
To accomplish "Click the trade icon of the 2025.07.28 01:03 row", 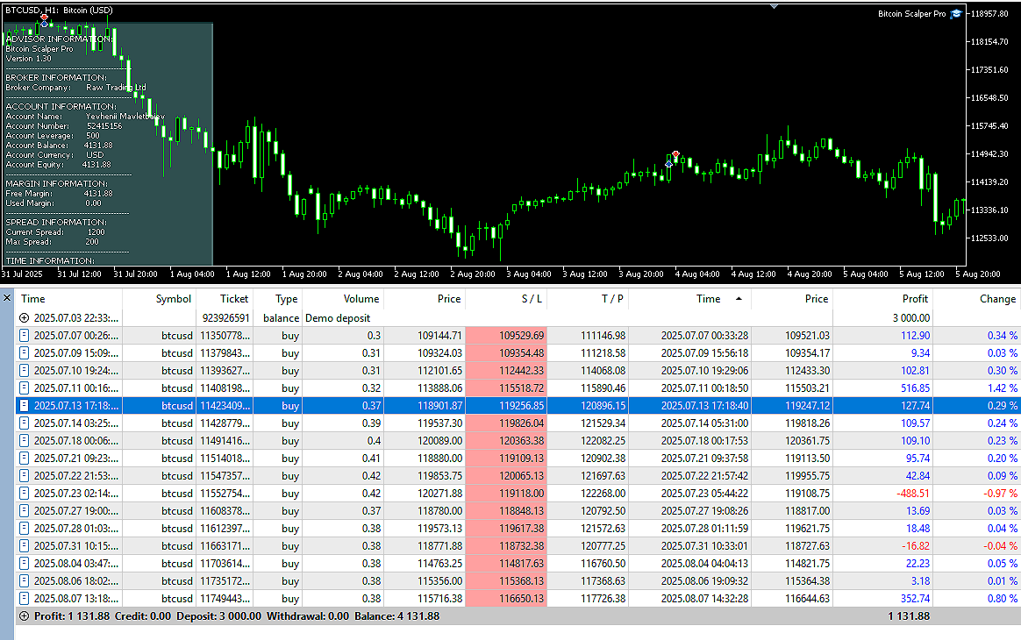I will point(24,529).
